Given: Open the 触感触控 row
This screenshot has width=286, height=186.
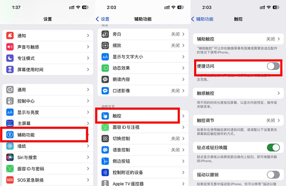Looking at the screenshot, I should tap(238, 93).
